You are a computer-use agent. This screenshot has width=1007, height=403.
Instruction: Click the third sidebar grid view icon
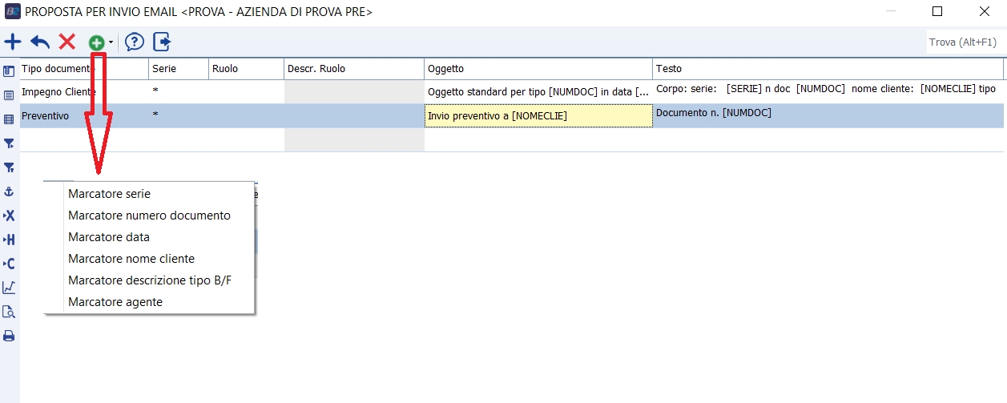[x=9, y=119]
